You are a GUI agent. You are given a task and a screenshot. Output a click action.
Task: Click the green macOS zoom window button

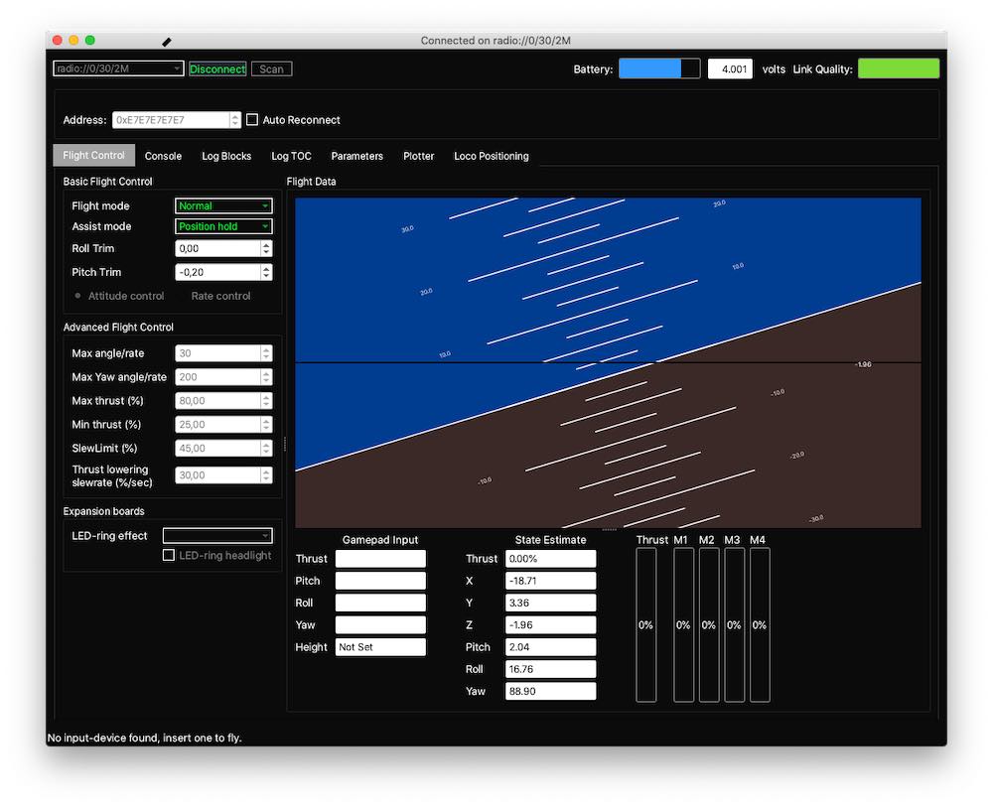pyautogui.click(x=90, y=40)
